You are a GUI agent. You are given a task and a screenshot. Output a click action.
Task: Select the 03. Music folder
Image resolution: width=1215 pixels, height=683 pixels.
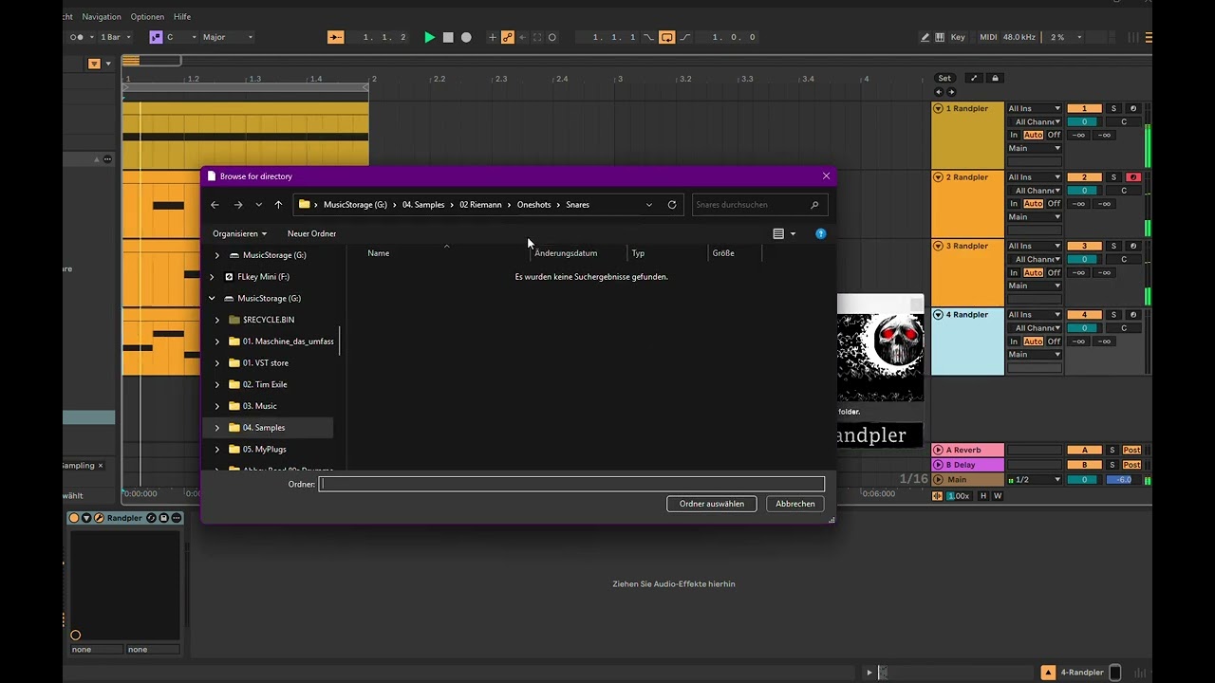(259, 406)
